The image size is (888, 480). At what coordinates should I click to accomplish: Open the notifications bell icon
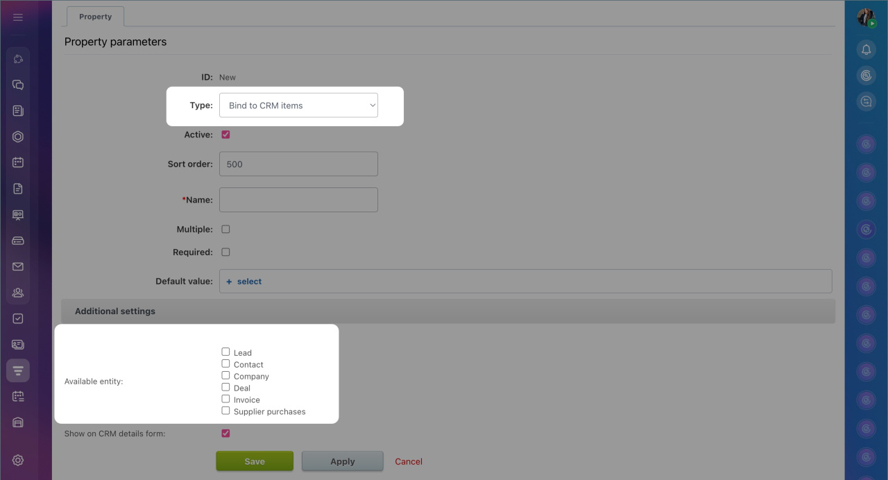point(866,49)
